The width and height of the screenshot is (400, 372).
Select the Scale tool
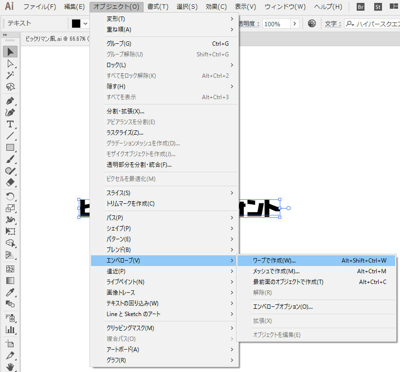[x=10, y=208]
